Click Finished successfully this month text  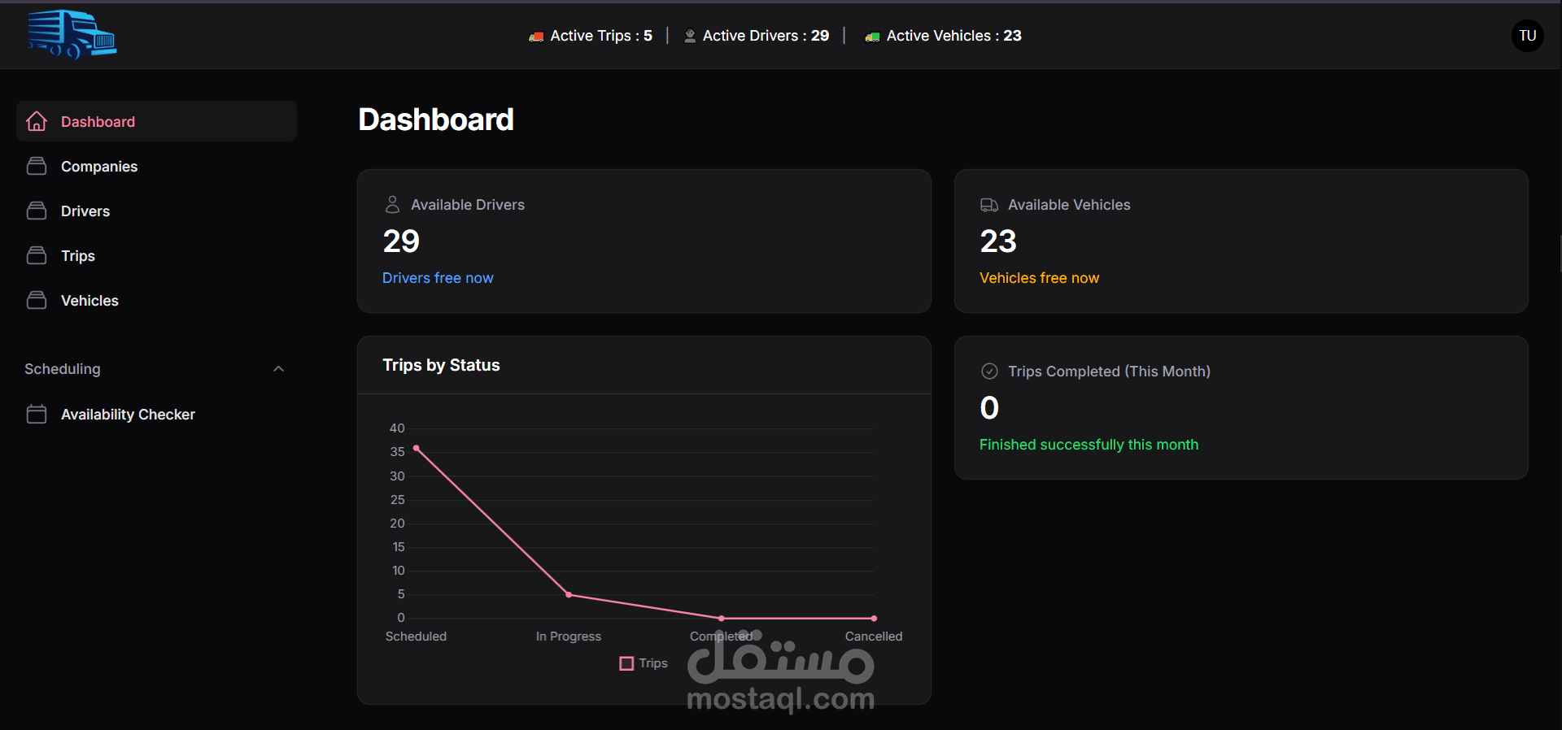[1089, 445]
